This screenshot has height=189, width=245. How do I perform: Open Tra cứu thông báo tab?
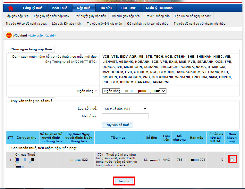click(157, 16)
